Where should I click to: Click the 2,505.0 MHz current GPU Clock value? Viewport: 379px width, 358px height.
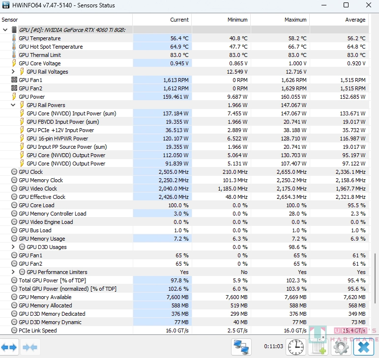point(174,172)
